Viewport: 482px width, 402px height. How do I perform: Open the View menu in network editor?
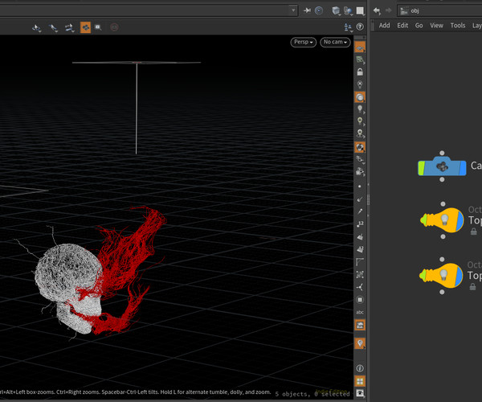[x=436, y=26]
